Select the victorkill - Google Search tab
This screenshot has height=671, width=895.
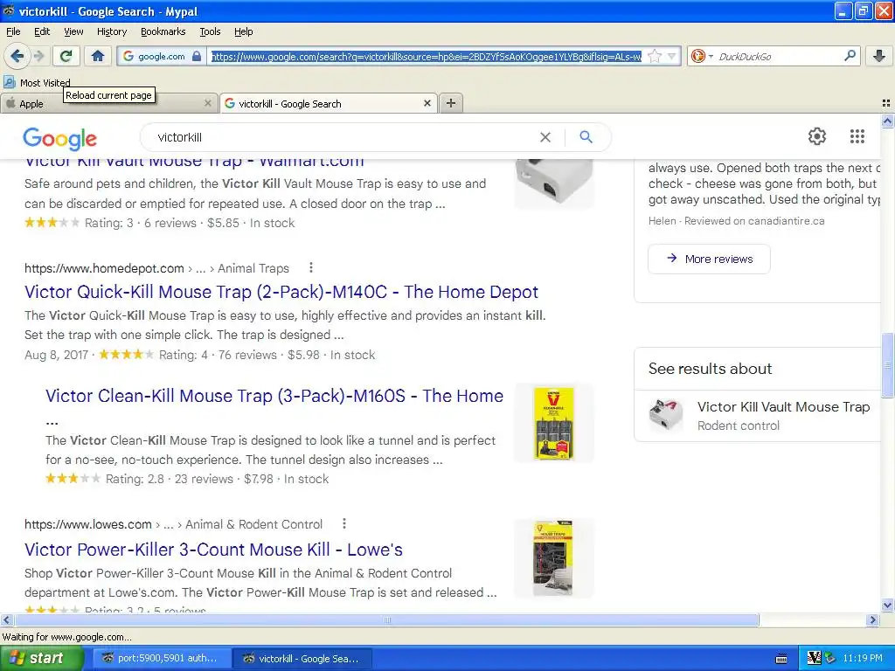tap(329, 104)
